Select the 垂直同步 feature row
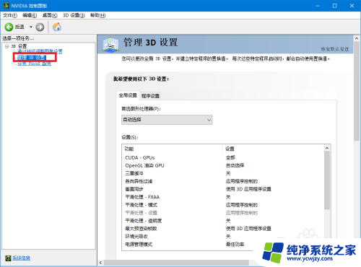The image size is (361, 267). click(223, 189)
